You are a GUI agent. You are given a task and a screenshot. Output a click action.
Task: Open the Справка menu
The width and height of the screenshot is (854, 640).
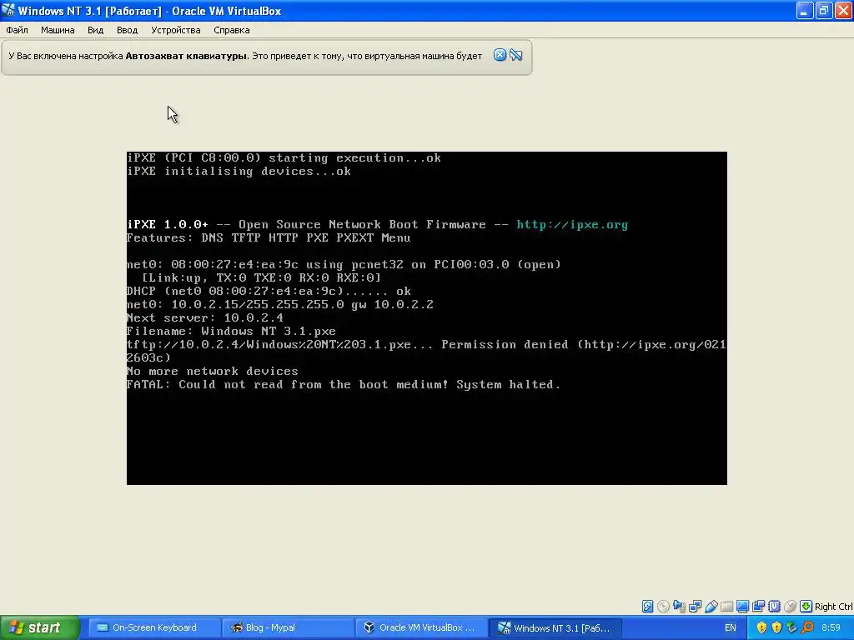point(232,30)
